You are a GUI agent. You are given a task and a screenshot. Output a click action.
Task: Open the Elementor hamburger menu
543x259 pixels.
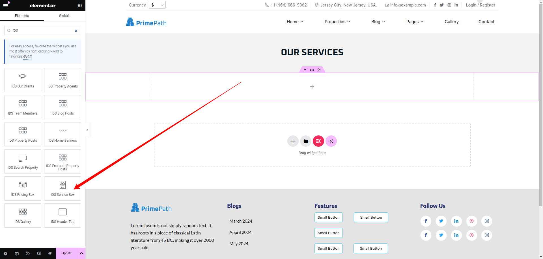click(6, 5)
